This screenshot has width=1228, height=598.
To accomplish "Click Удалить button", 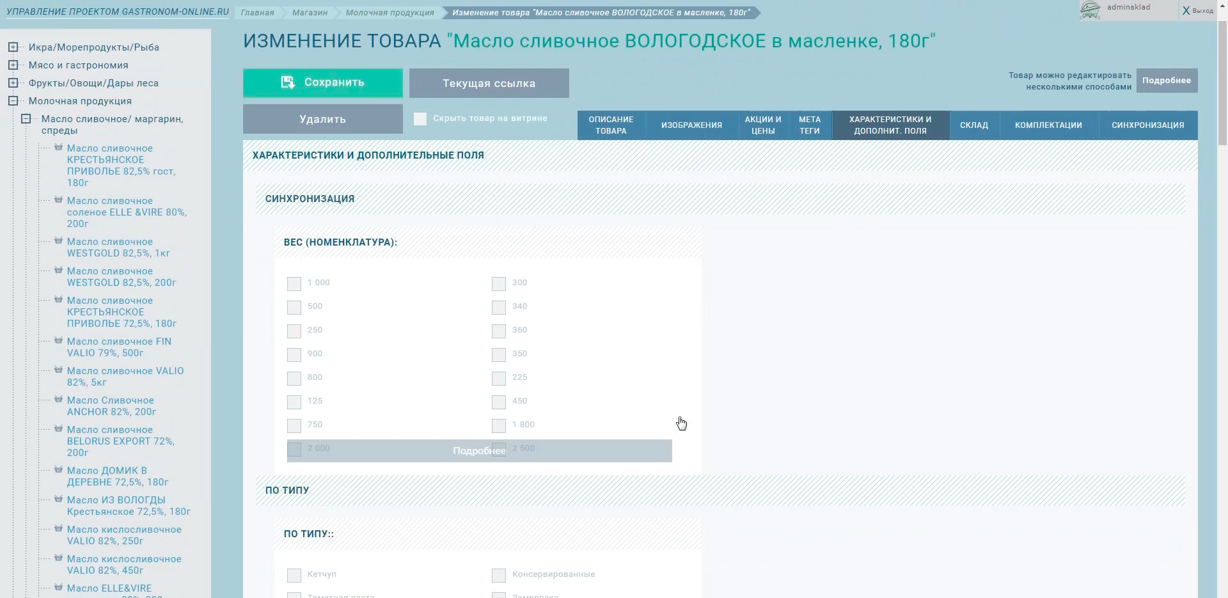I will tap(323, 119).
